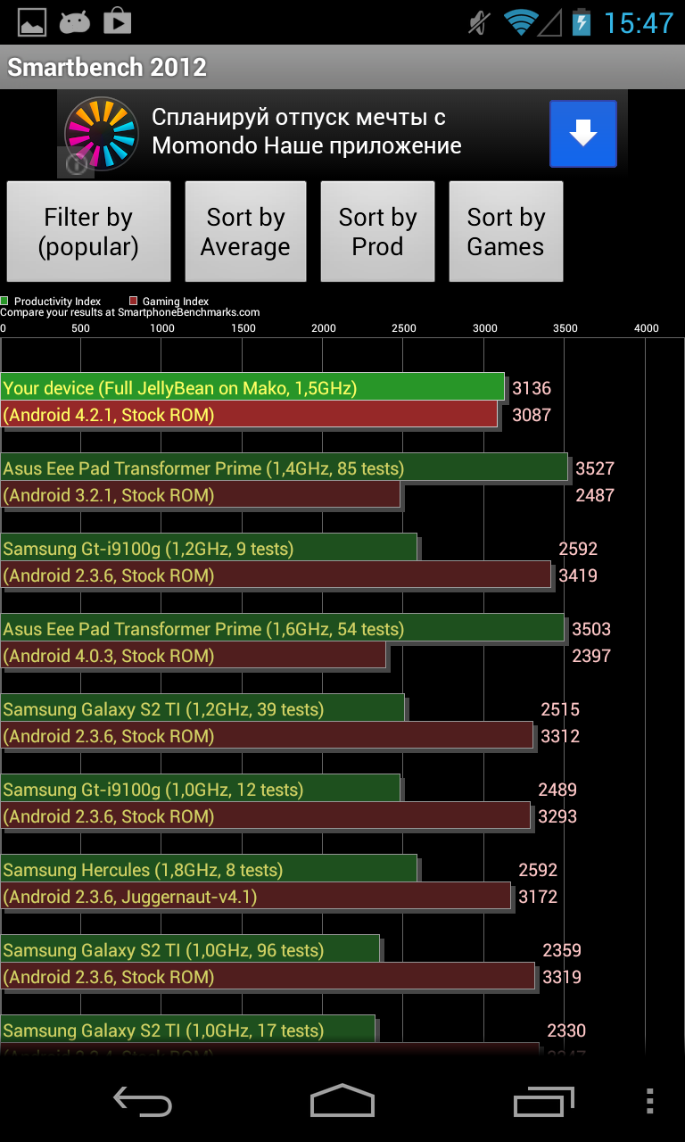Select Android 2.3.6 Juggernaut-v4.1 bar

[x=255, y=896]
